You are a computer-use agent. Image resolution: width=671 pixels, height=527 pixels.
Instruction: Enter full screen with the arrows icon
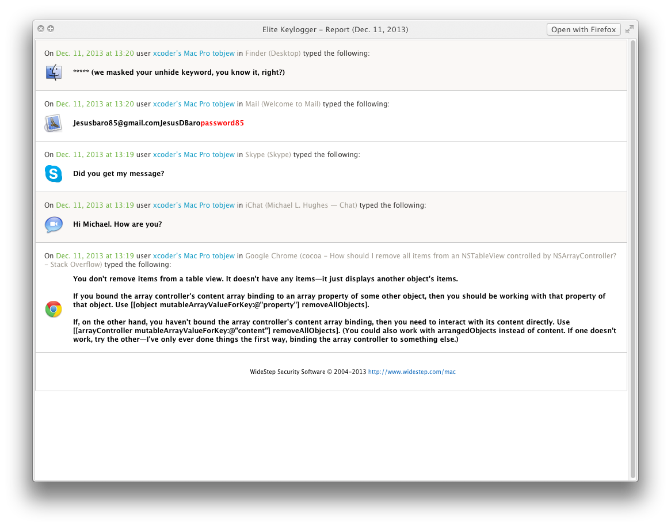(630, 29)
